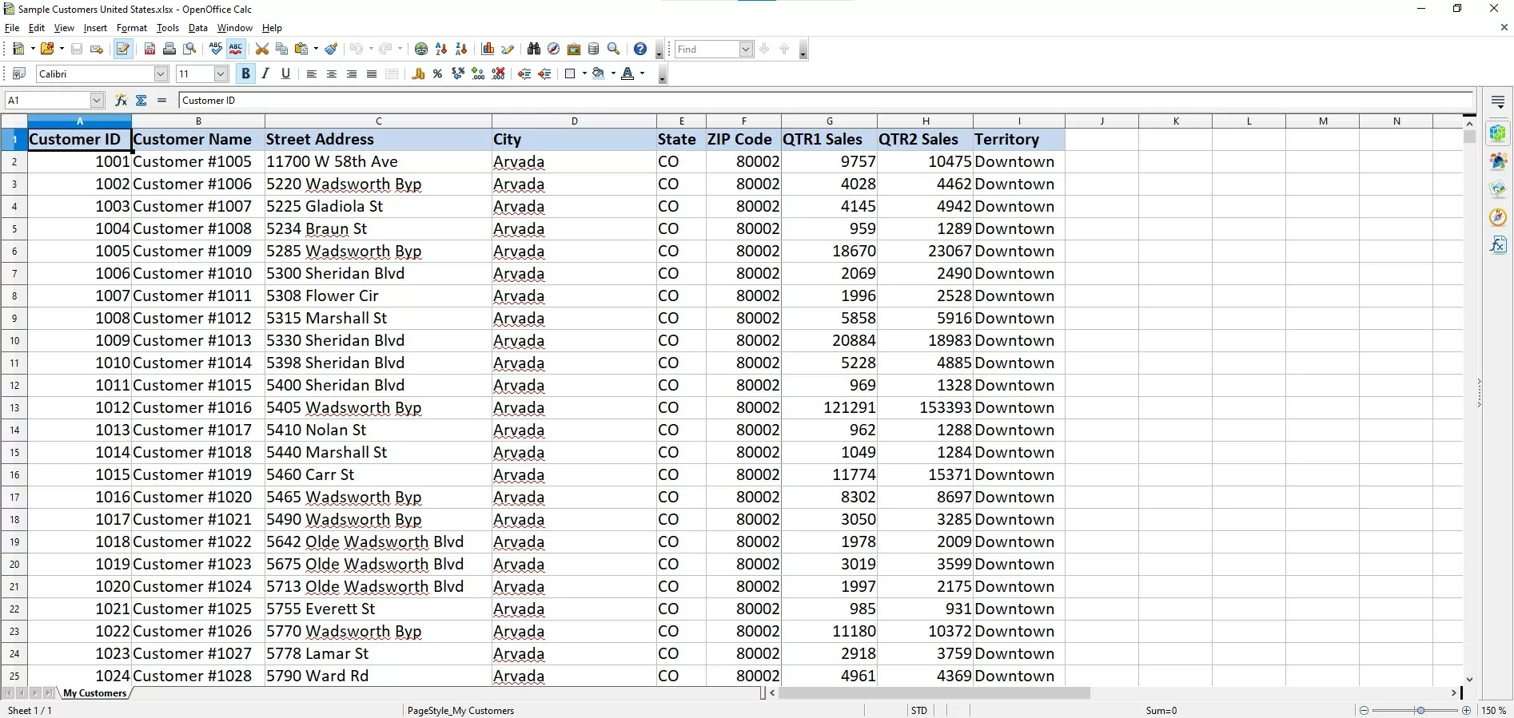Expand the font size 11 dropdown
This screenshot has width=1514, height=718.
point(221,74)
